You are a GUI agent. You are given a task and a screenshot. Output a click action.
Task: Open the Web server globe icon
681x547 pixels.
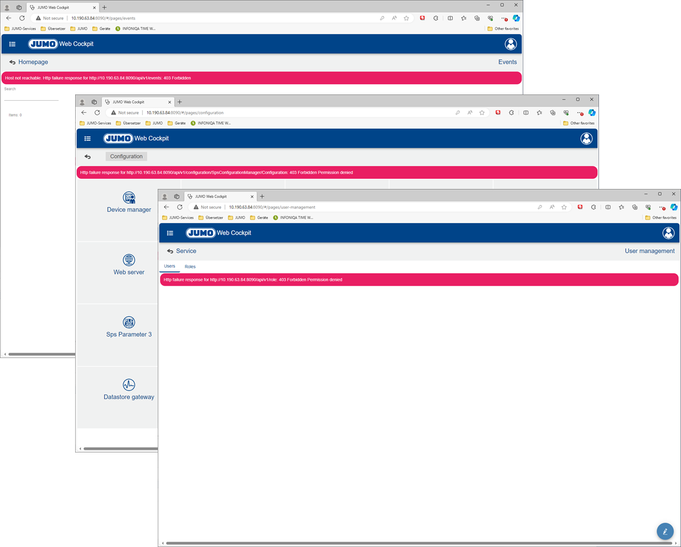tap(129, 260)
